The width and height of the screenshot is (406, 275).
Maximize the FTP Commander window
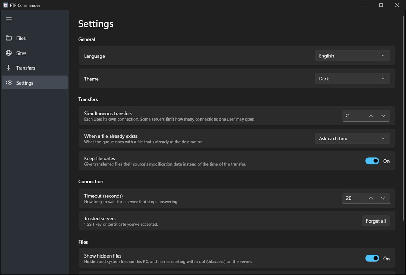click(x=381, y=5)
